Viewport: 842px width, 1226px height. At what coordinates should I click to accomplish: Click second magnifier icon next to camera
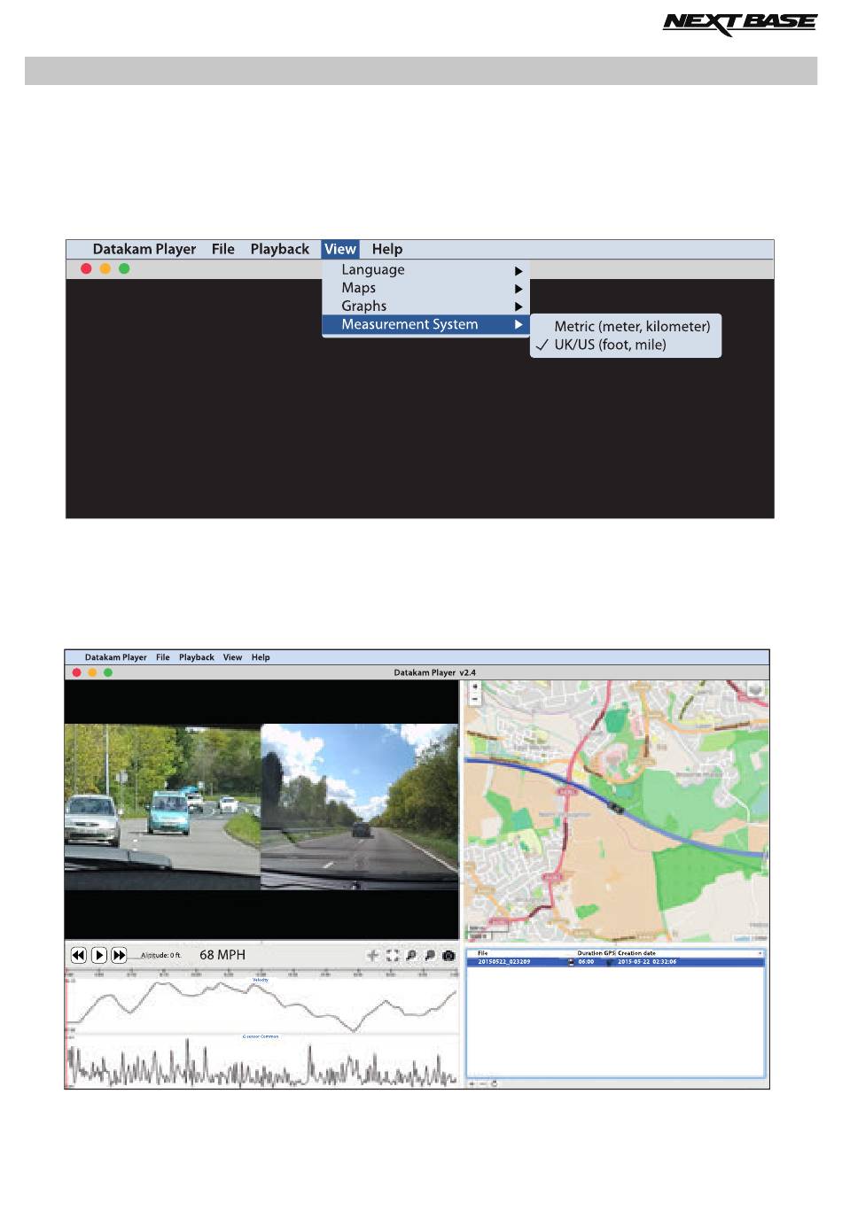click(430, 955)
